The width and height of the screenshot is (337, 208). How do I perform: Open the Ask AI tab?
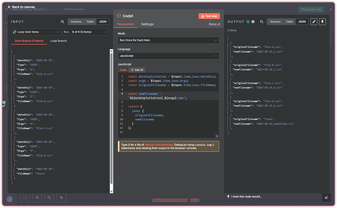137,70
